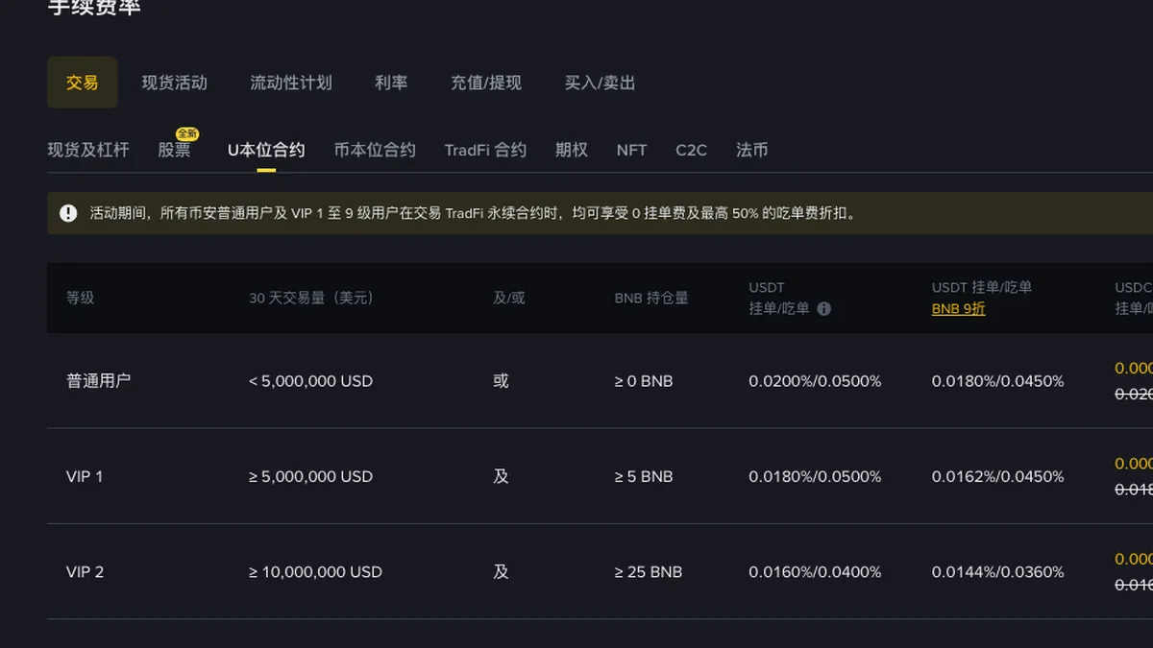Select the 交易 tab

pos(83,83)
